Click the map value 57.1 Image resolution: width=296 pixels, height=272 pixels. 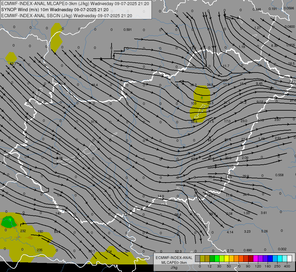(x=212, y=196)
